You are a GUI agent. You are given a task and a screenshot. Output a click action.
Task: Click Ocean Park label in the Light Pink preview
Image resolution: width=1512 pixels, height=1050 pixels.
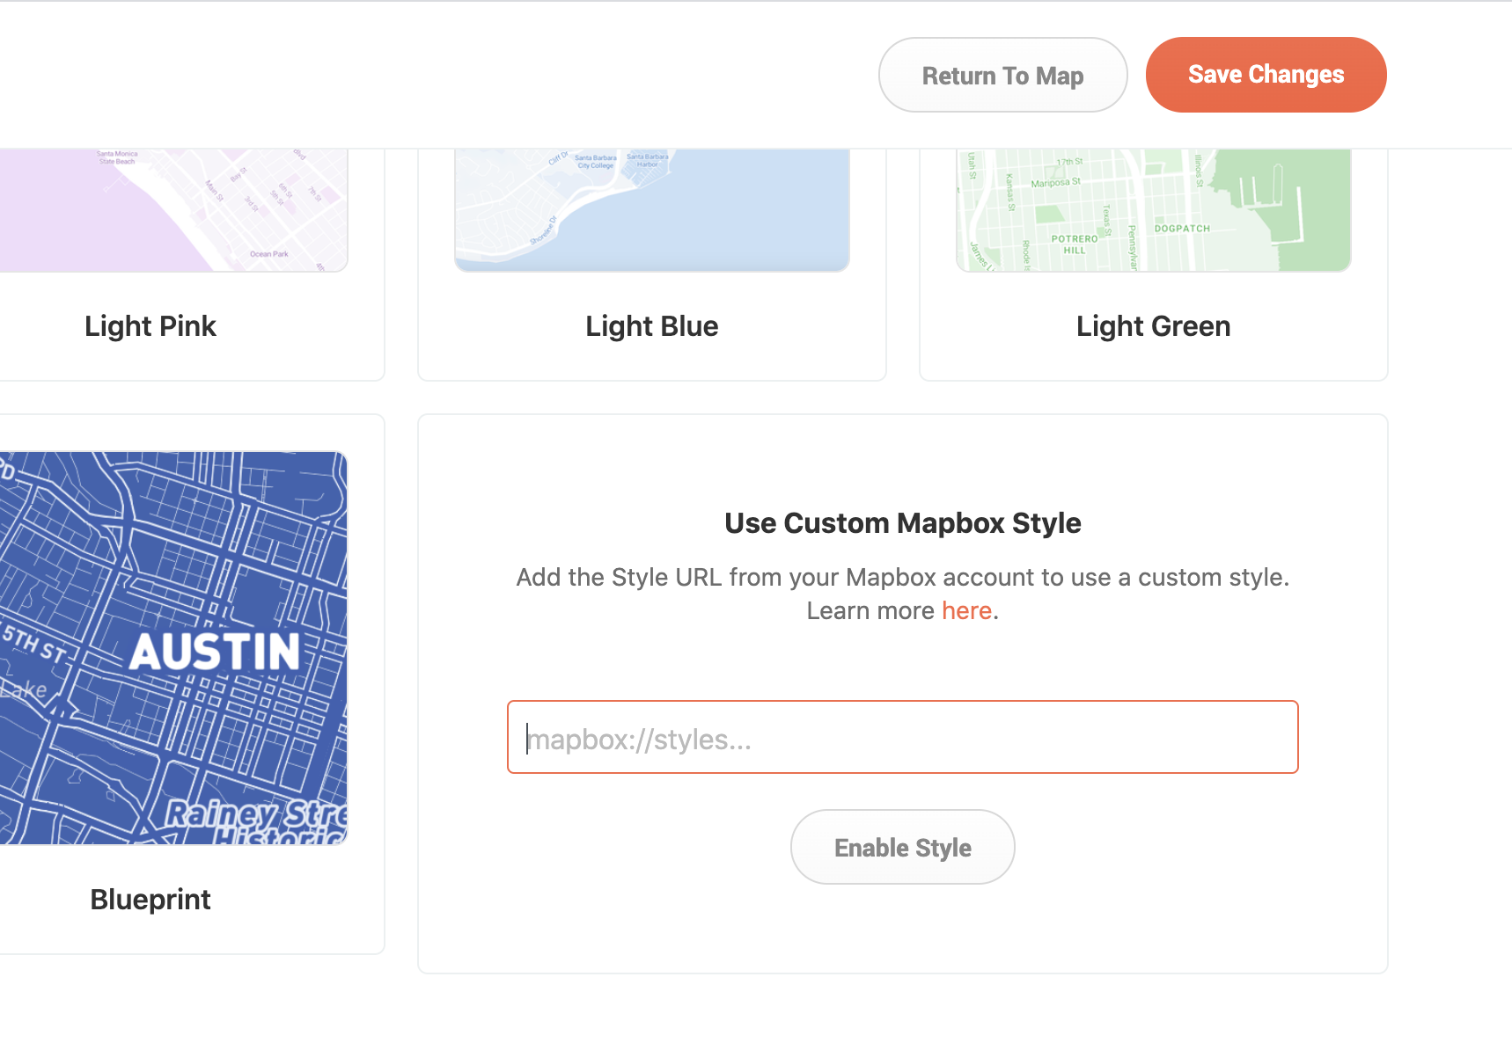pos(268,254)
